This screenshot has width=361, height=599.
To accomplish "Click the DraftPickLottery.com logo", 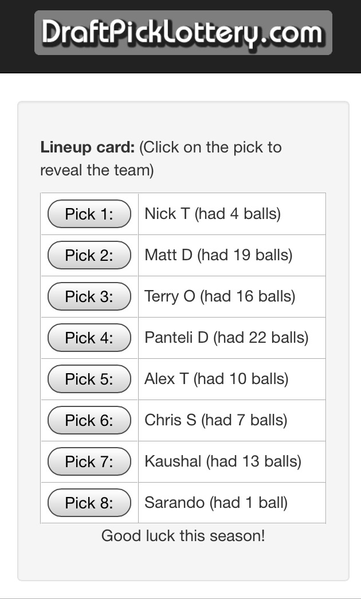I will pyautogui.click(x=183, y=33).
